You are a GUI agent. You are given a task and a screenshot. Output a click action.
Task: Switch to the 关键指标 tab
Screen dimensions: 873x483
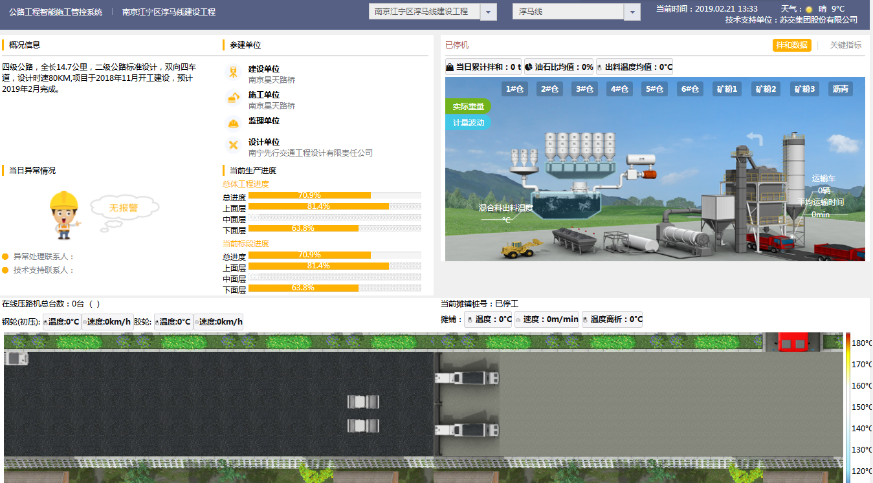tap(845, 45)
